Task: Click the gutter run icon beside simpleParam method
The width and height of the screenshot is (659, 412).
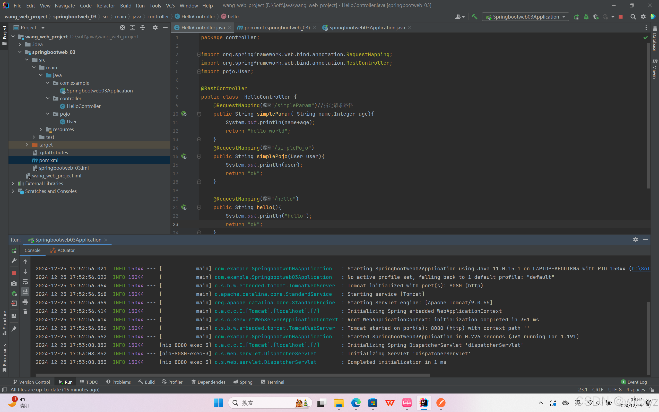Action: [x=184, y=114]
